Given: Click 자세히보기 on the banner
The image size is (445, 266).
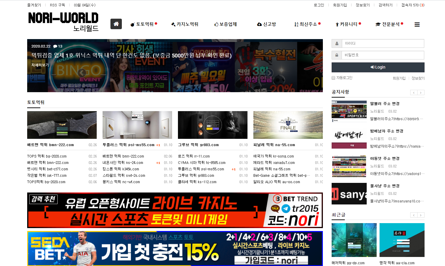Looking at the screenshot, I should pos(40,65).
